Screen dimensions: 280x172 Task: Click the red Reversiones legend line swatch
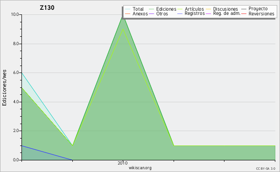pos(244,13)
